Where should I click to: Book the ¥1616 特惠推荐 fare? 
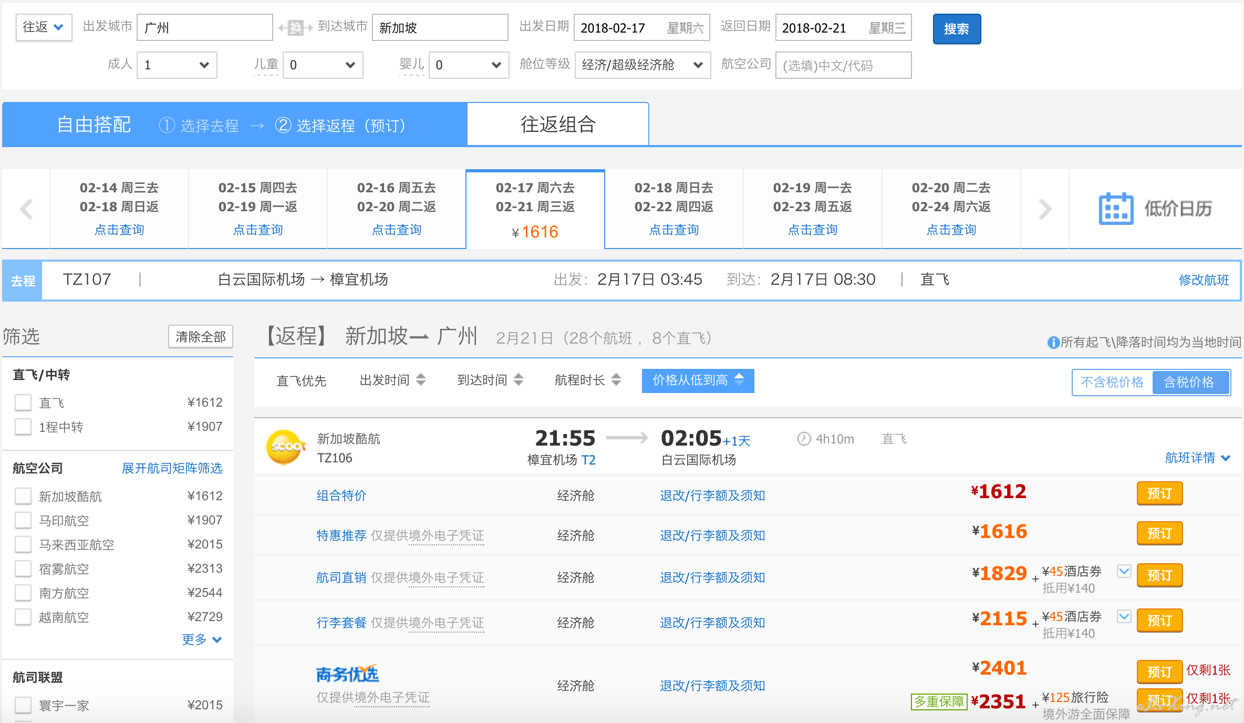pyautogui.click(x=1159, y=533)
